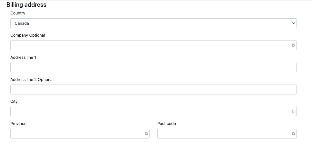312x143 pixels.
Task: Click into the Address line 1 field
Action: pyautogui.click(x=153, y=67)
